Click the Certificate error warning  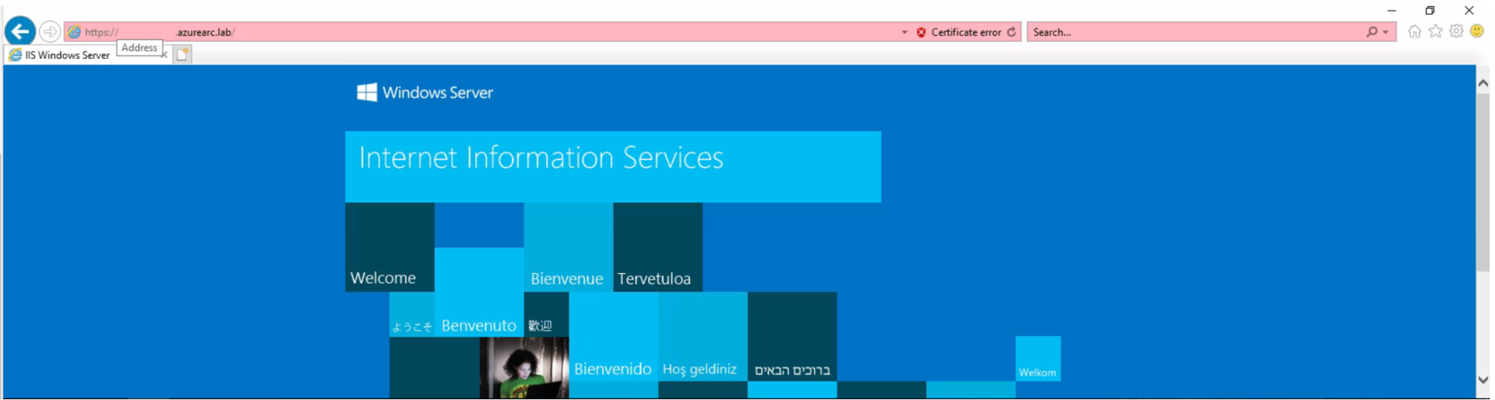point(959,32)
